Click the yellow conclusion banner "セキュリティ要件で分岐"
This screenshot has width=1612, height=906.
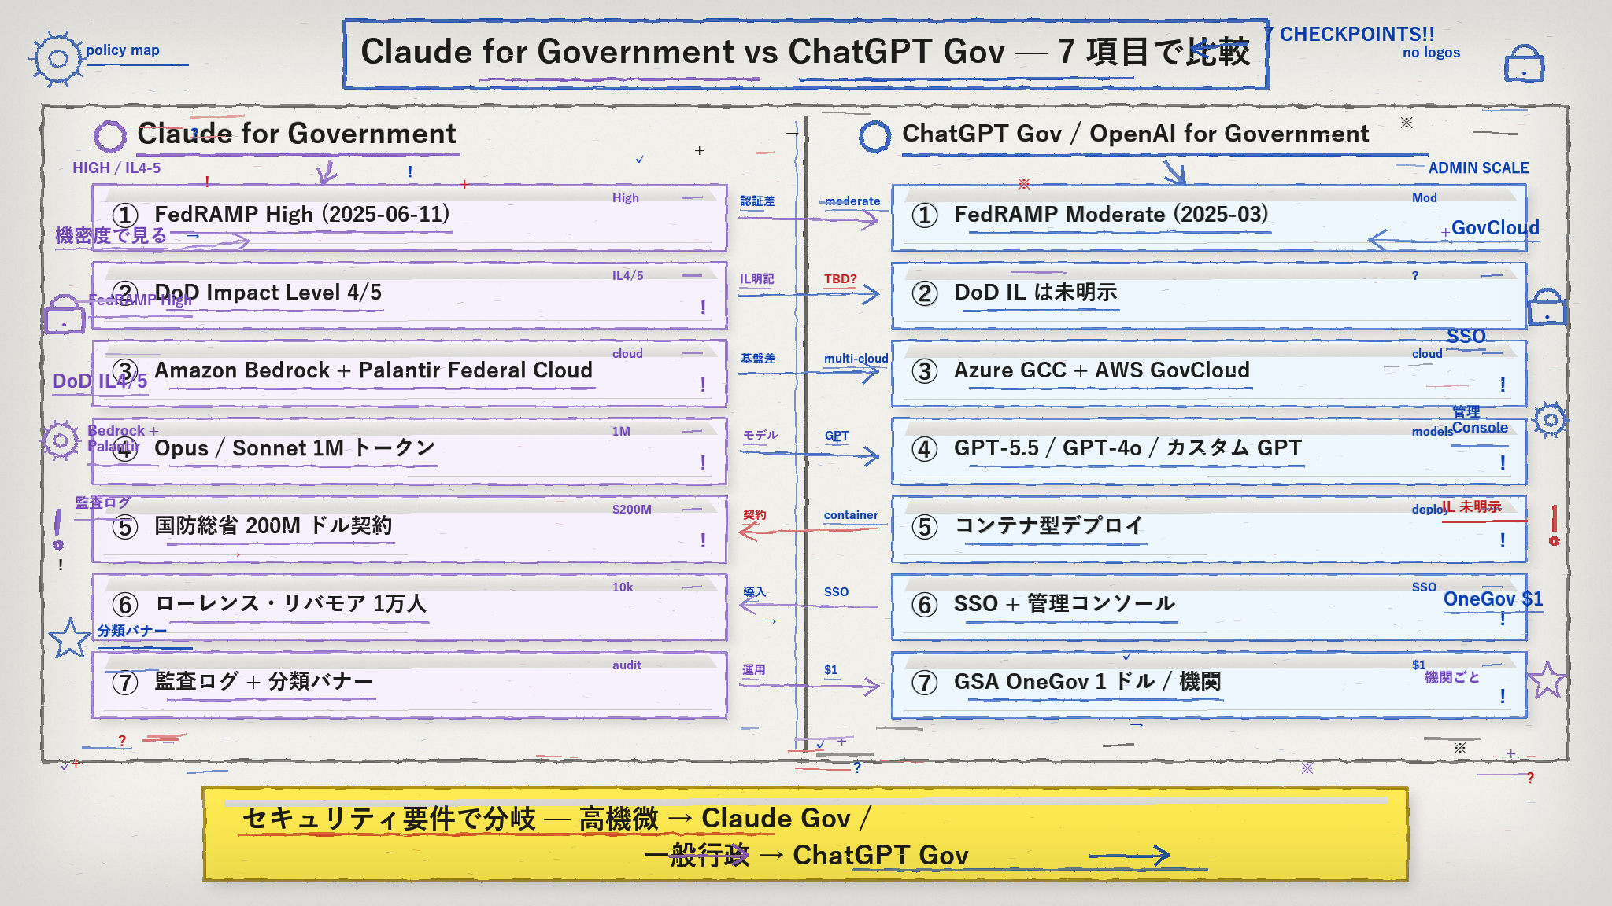(x=805, y=834)
